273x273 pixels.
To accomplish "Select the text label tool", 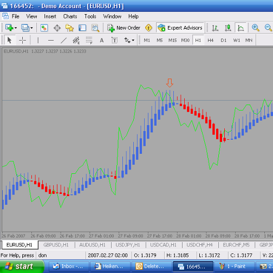I will pyautogui.click(x=114, y=40).
